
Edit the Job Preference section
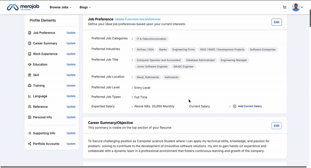(x=276, y=22)
